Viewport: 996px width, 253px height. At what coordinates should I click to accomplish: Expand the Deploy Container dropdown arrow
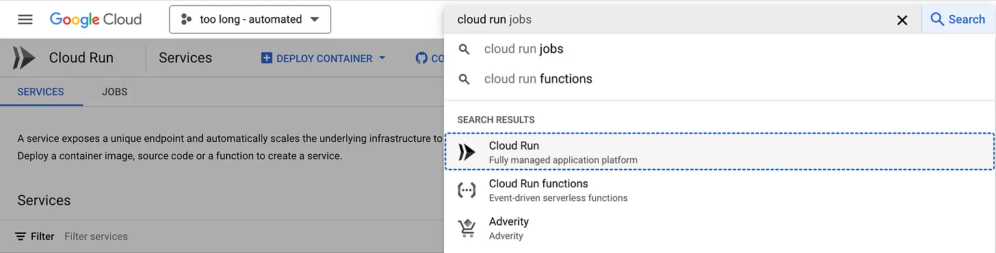point(382,58)
